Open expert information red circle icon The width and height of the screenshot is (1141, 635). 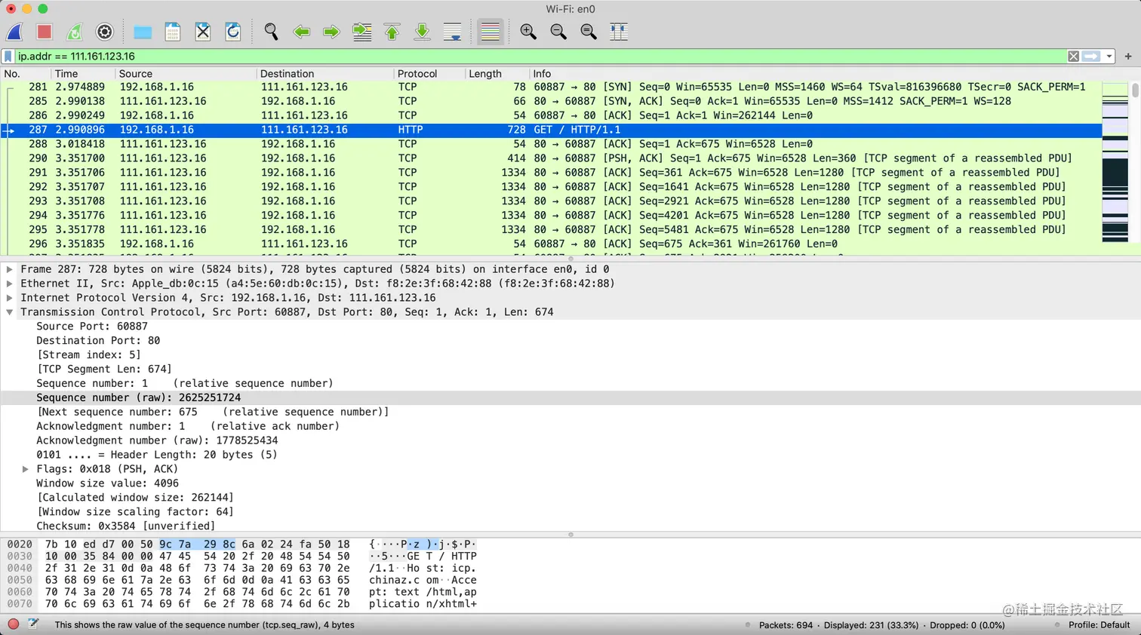[x=13, y=624]
